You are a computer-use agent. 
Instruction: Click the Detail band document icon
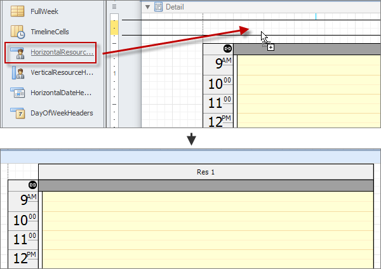pyautogui.click(x=158, y=6)
